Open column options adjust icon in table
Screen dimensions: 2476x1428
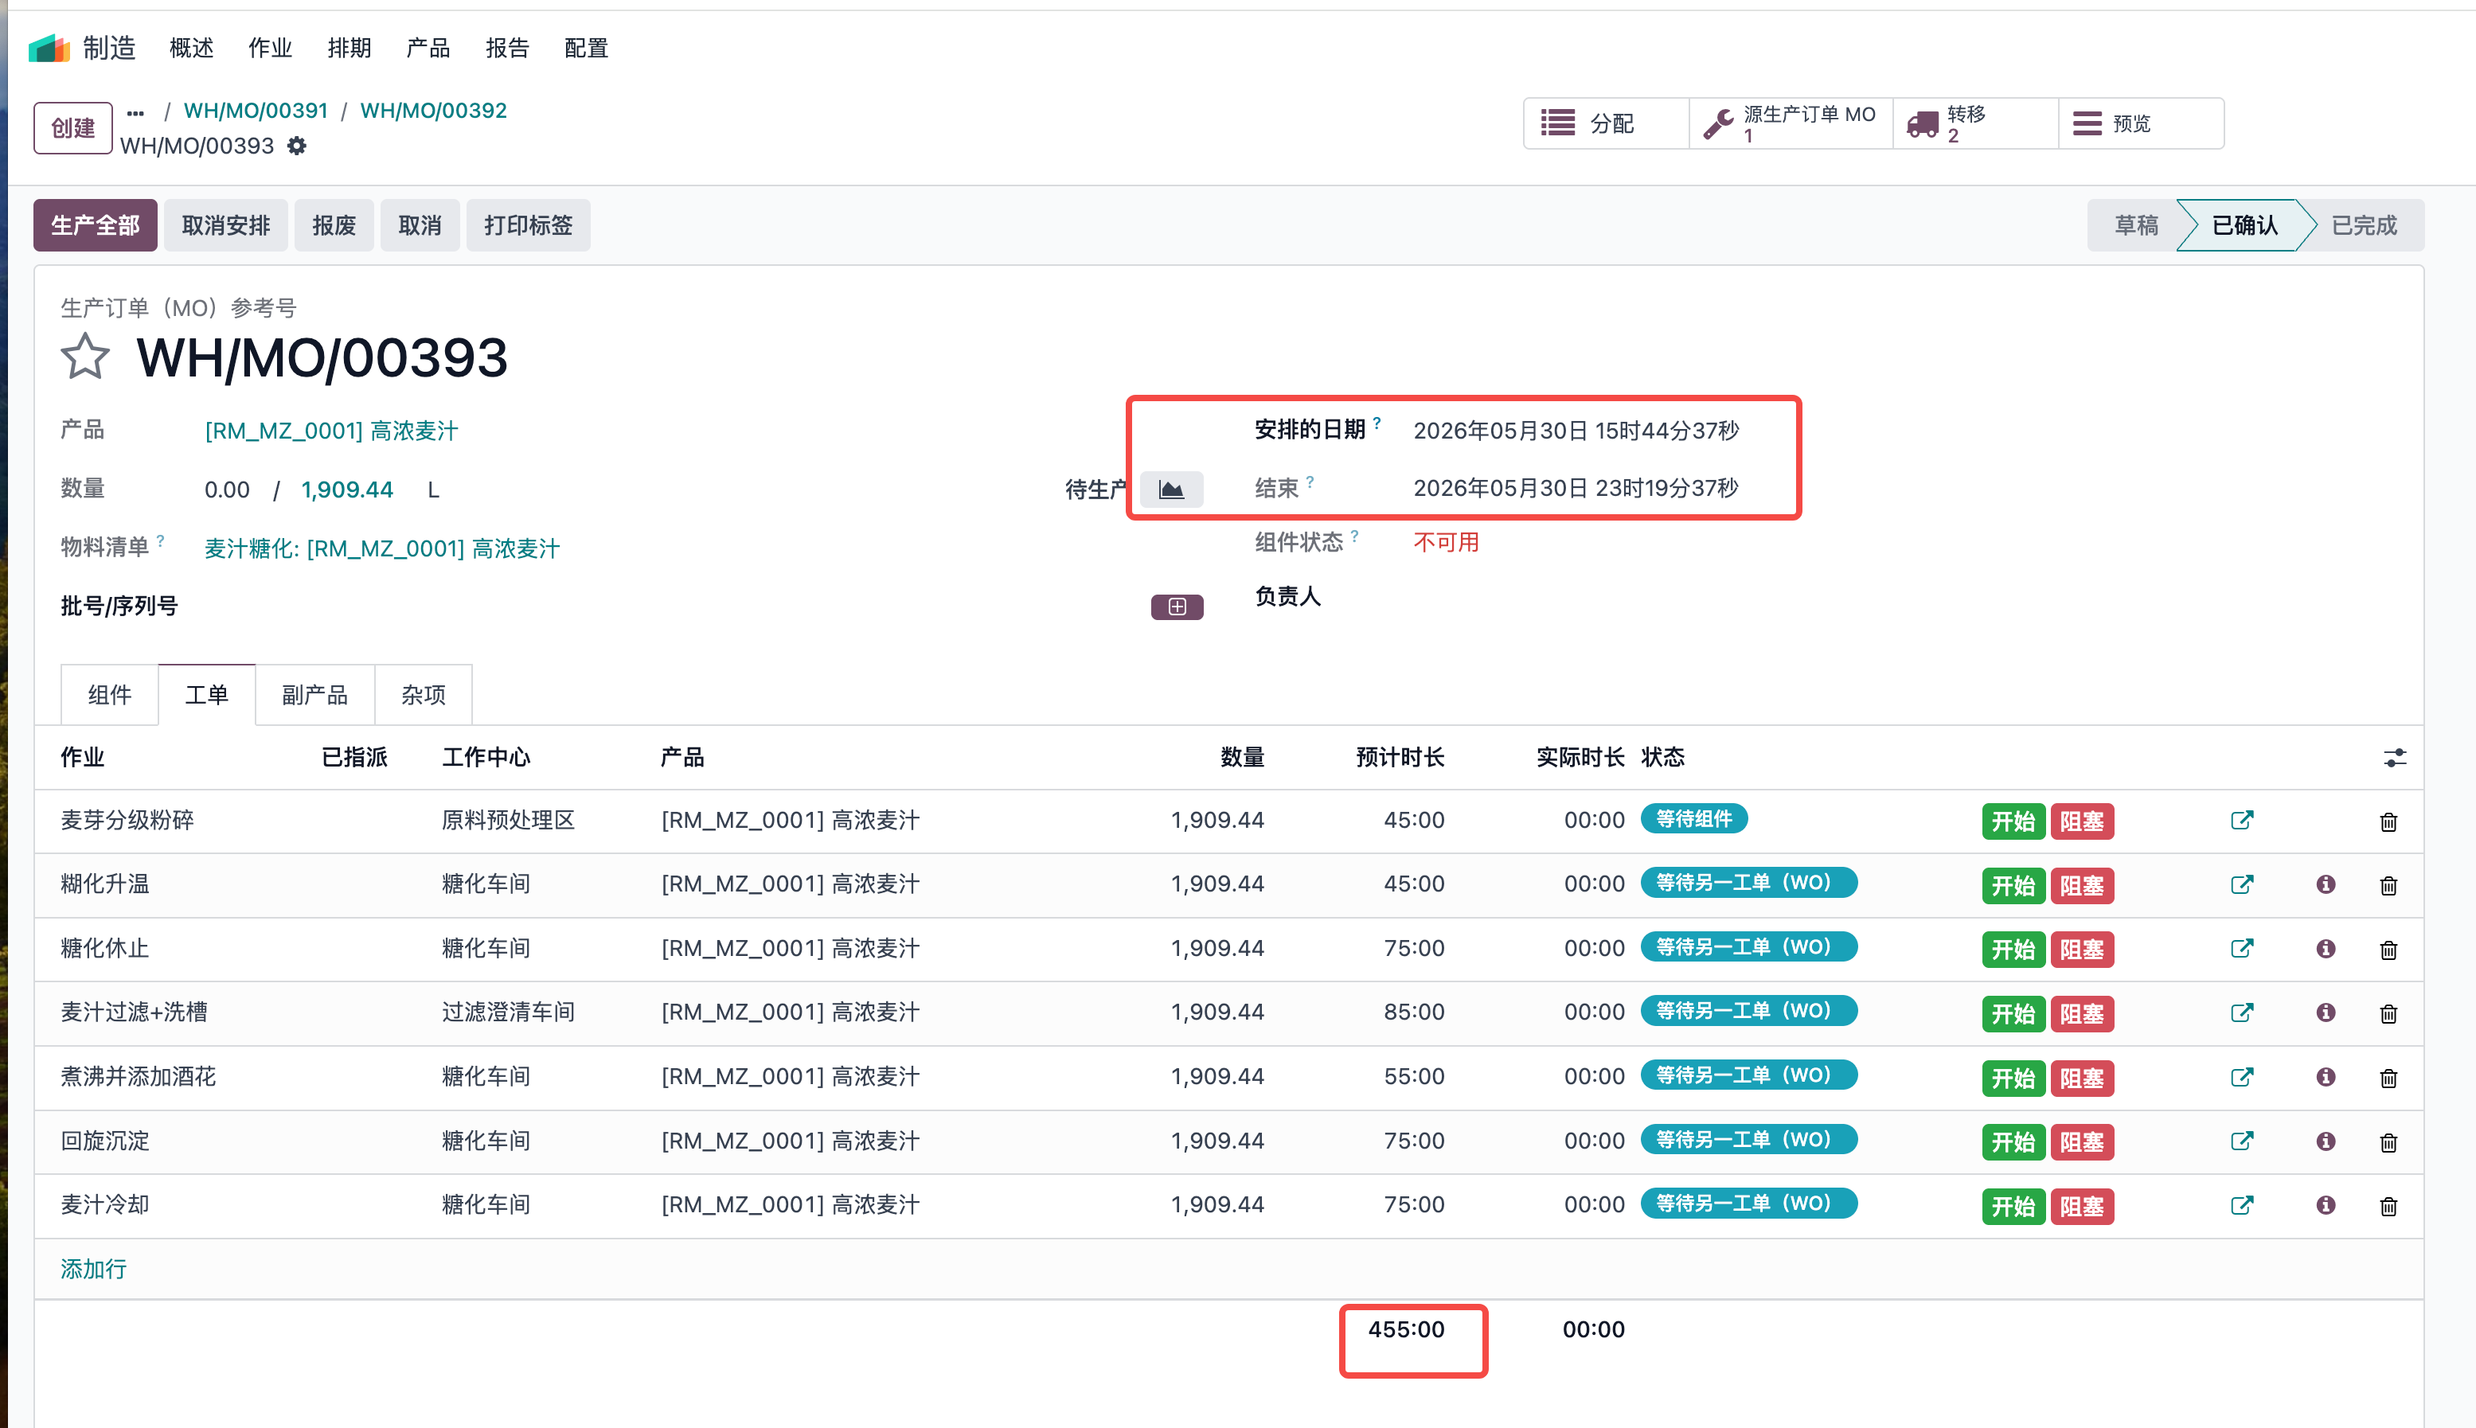(x=2395, y=757)
